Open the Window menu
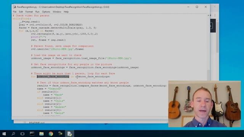244x137 pixels. click(57, 12)
